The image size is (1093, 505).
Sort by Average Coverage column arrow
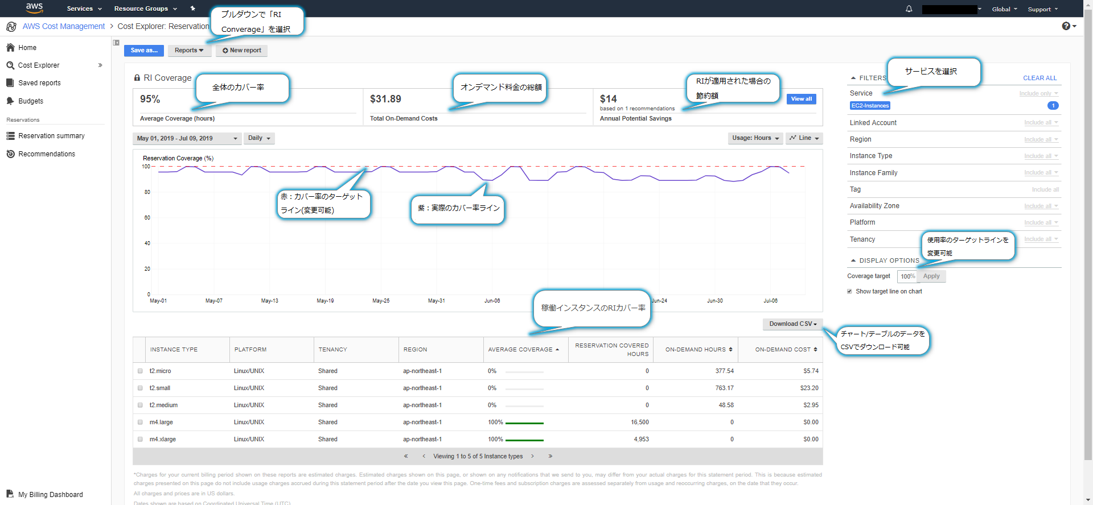pyautogui.click(x=557, y=350)
